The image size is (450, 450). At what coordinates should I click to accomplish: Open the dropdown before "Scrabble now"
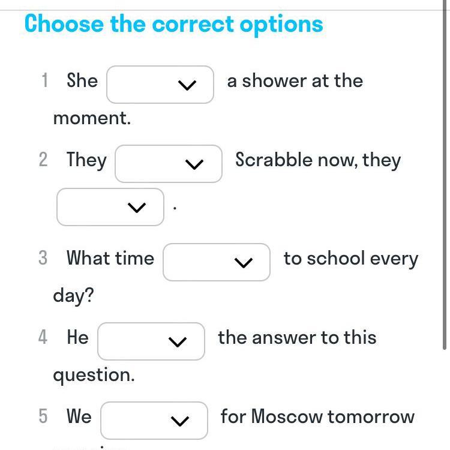click(168, 164)
